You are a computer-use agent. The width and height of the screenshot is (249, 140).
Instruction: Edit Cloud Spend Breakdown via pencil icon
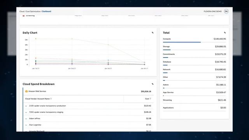(x=153, y=84)
